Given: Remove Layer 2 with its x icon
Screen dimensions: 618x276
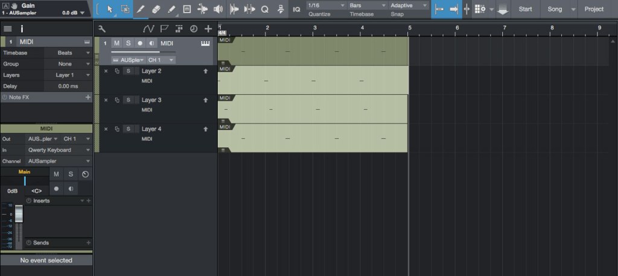Looking at the screenshot, I should pos(106,71).
